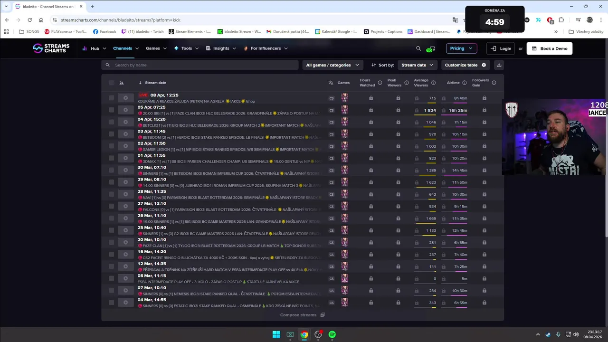Click the CS game badge on 03 Apr row
Viewport: 608px width, 342px height.
click(x=332, y=134)
